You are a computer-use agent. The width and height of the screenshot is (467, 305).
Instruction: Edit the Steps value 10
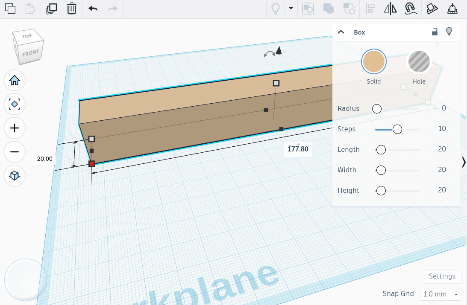(x=442, y=129)
